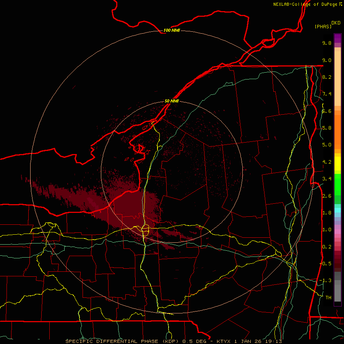Pick the cyan band on the color scale
Image resolution: width=344 pixels, height=344 pixels.
pos(338,210)
